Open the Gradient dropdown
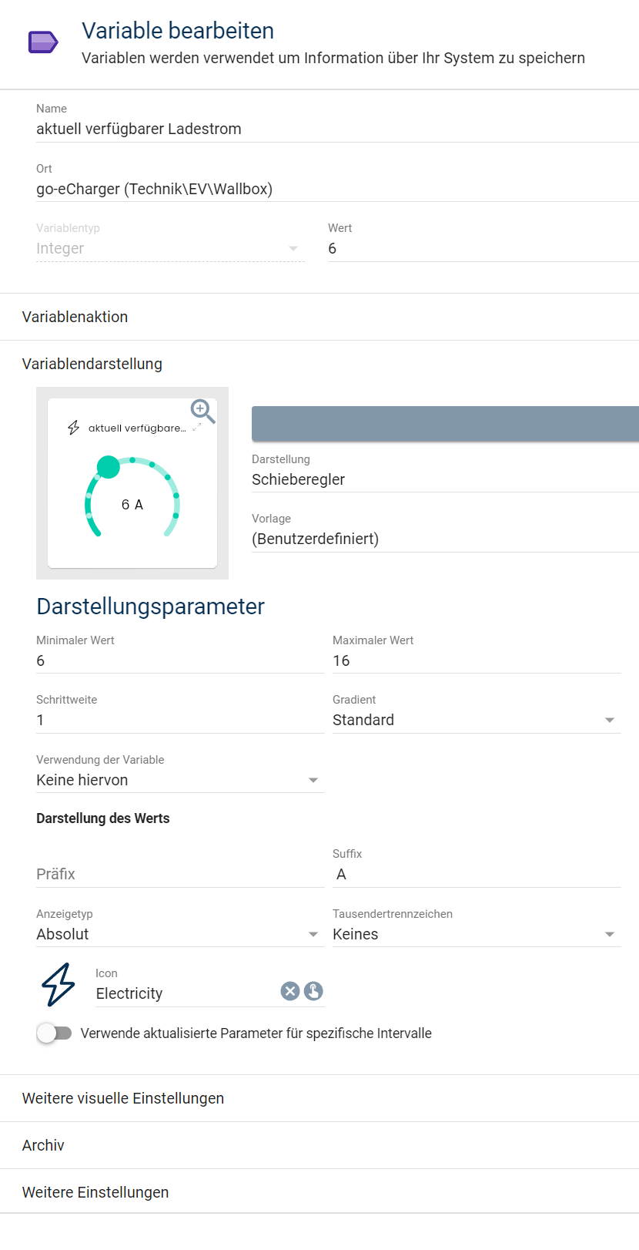This screenshot has width=639, height=1250. [477, 720]
